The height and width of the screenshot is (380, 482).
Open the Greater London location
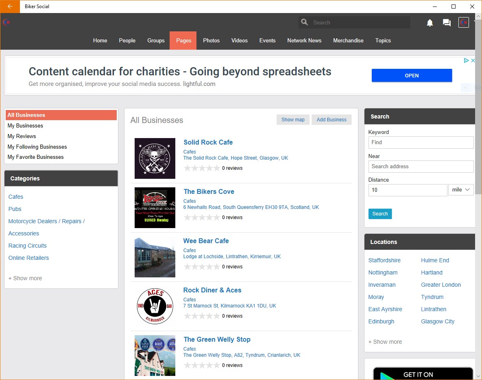point(441,285)
